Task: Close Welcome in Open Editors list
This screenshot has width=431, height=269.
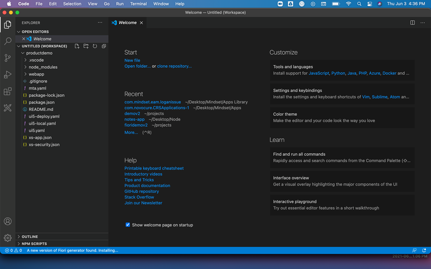Action: (x=24, y=39)
